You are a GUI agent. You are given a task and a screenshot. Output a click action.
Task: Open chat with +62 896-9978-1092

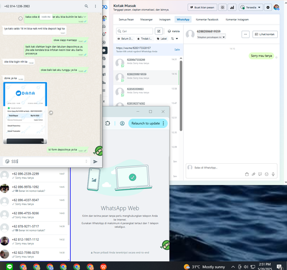pos(34,188)
